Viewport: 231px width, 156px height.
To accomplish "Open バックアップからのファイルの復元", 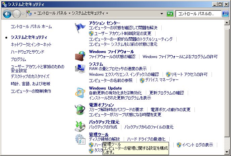I will 149,127.
